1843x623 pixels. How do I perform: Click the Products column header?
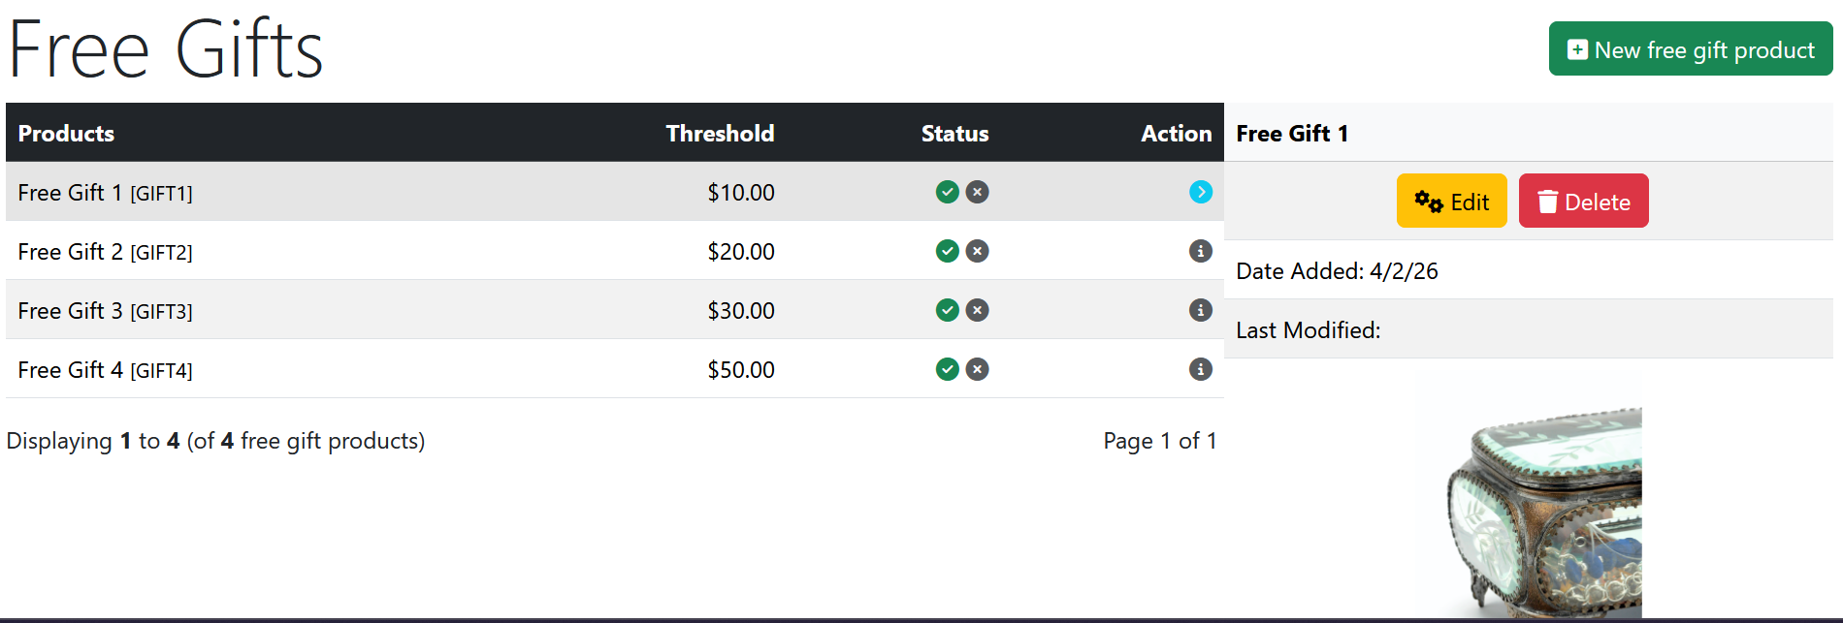click(x=66, y=134)
